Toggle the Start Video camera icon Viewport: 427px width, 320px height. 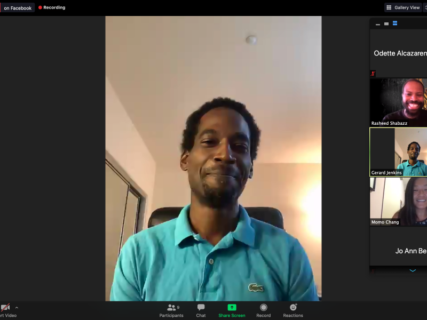pos(5,308)
